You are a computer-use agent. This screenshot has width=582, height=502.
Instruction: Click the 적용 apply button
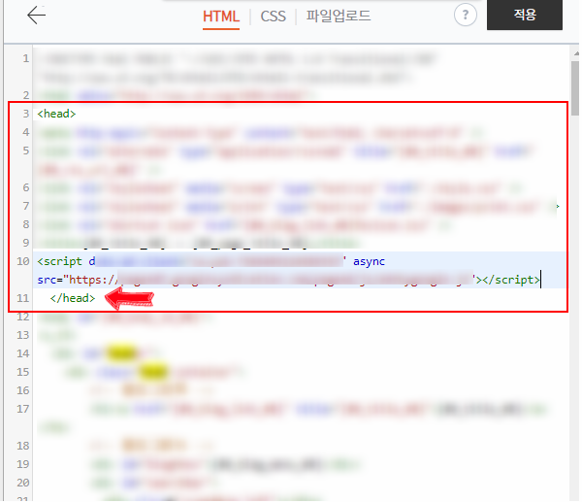click(x=525, y=15)
